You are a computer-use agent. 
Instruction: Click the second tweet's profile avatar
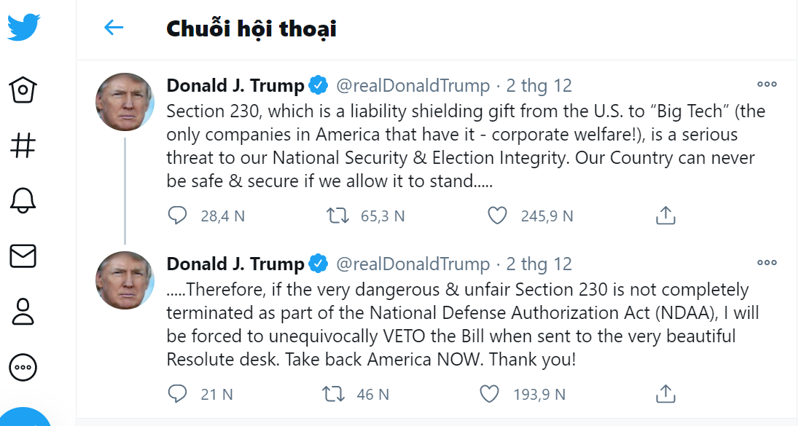[125, 280]
